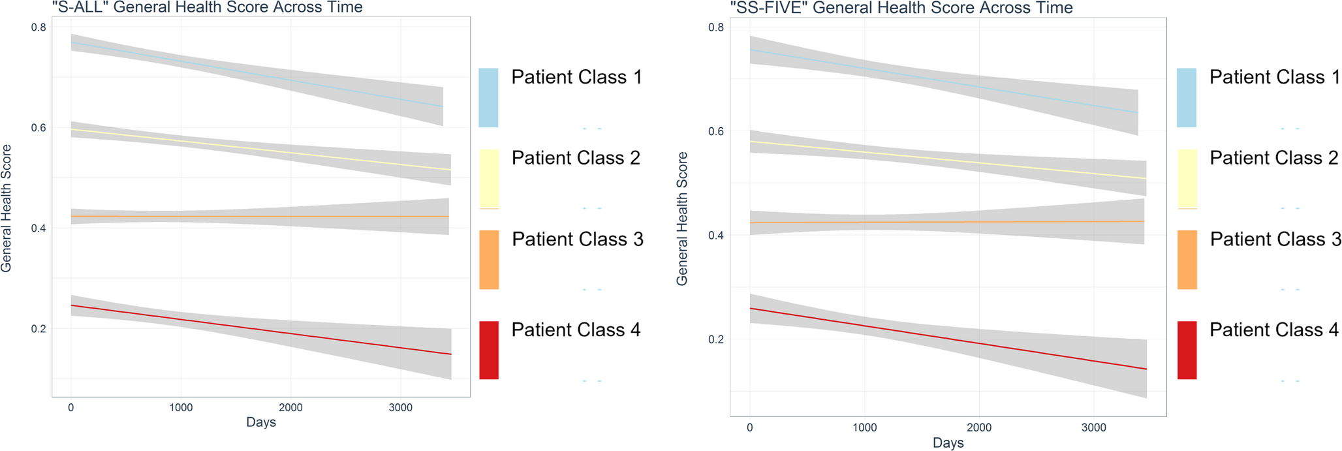1342x451 pixels.
Task: Select the yellow Patient Class 2 swatch in S-ALL legend
Action: point(489,178)
